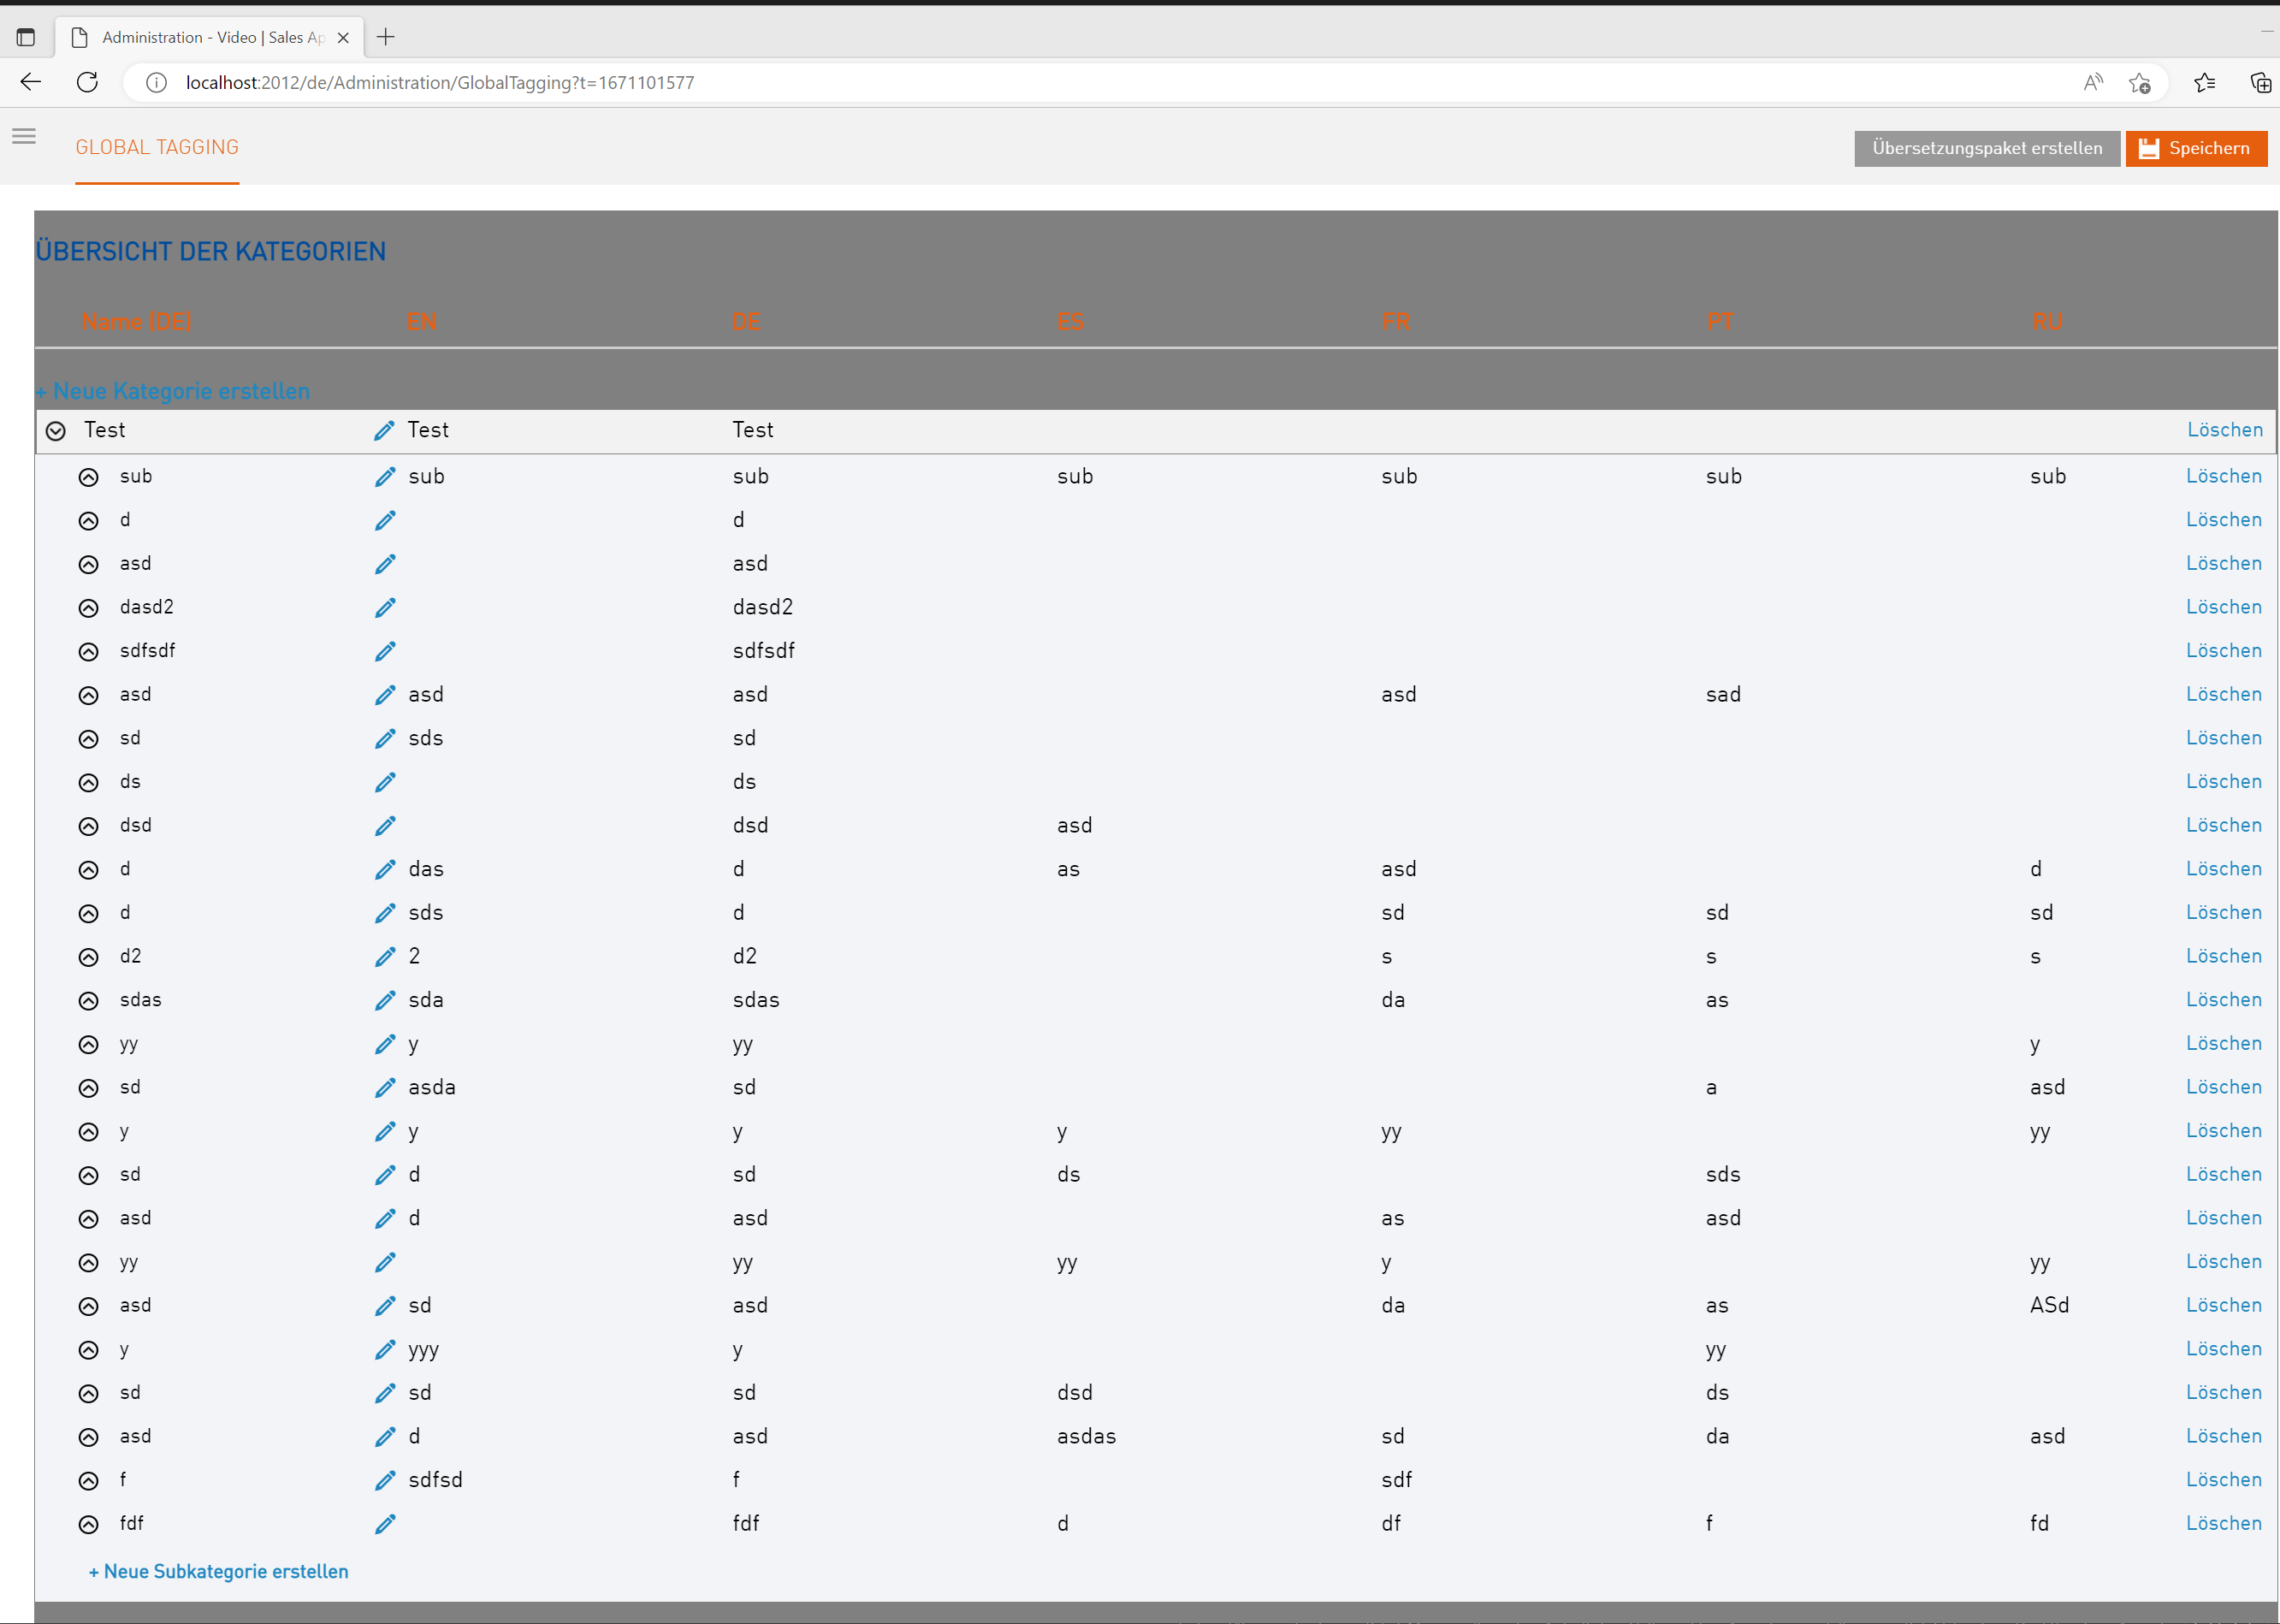Image resolution: width=2280 pixels, height=1624 pixels.
Task: Toggle the expand icon next to 'Test'
Action: point(56,430)
